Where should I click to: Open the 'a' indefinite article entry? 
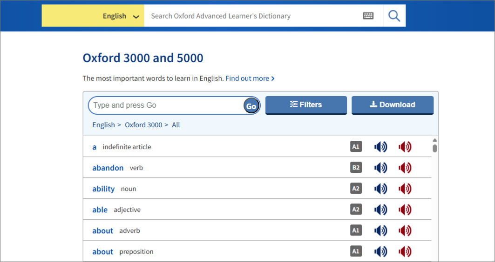click(94, 147)
